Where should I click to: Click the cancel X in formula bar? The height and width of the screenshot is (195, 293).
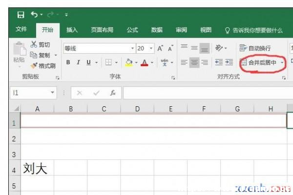80,93
